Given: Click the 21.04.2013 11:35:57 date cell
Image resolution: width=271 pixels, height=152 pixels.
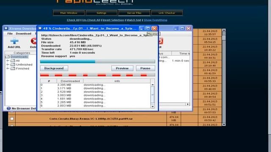Looking at the screenshot, I should click(x=210, y=33).
